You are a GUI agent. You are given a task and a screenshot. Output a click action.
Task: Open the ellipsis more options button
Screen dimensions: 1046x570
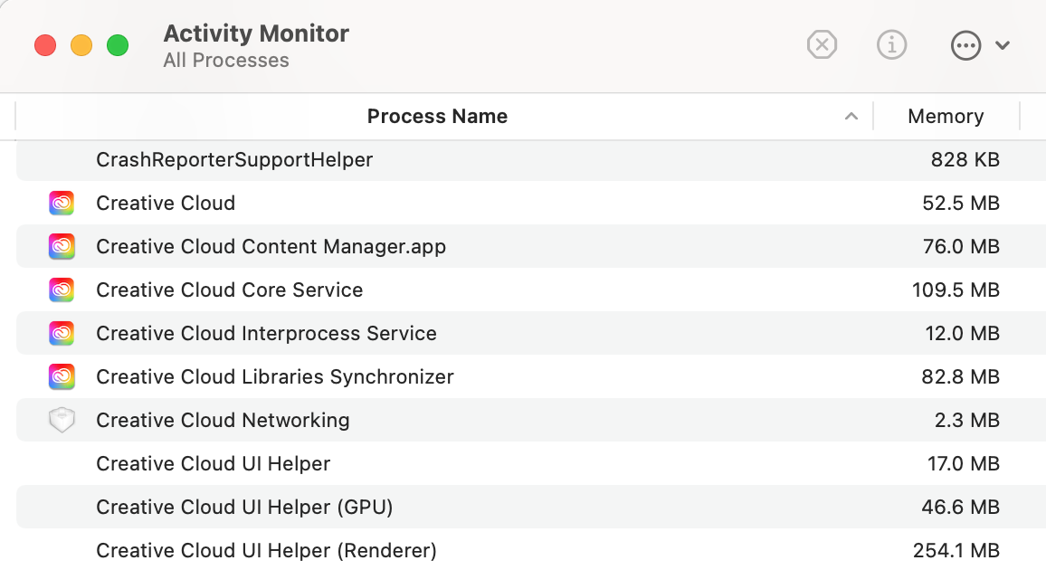tap(965, 45)
